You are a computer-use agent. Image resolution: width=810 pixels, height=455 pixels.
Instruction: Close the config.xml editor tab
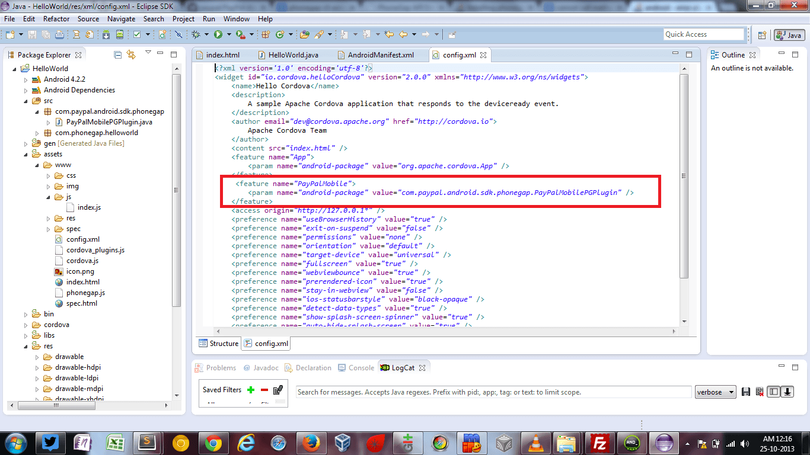point(483,55)
